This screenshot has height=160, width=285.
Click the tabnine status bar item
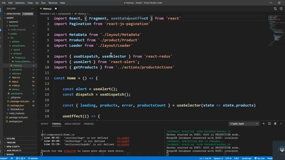coord(33,158)
